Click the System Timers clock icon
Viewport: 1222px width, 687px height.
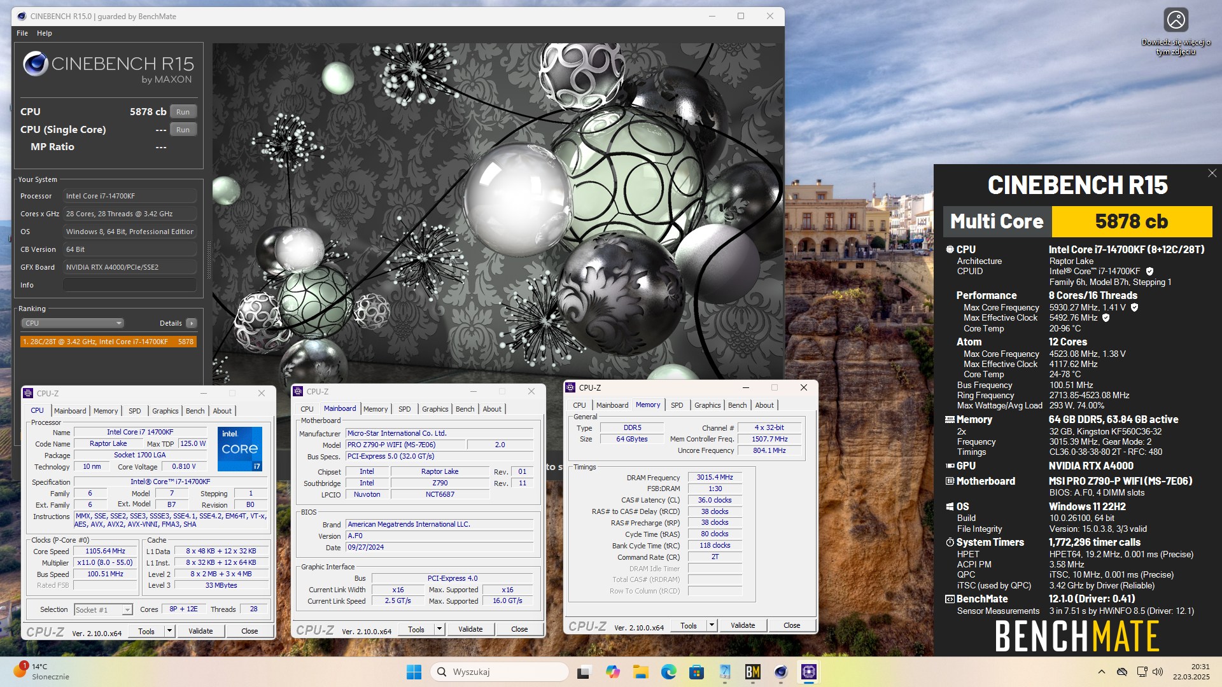click(950, 542)
